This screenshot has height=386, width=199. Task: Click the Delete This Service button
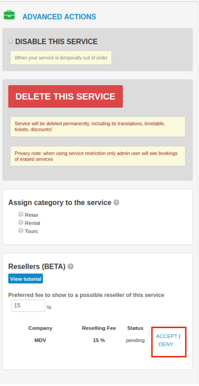pyautogui.click(x=66, y=96)
